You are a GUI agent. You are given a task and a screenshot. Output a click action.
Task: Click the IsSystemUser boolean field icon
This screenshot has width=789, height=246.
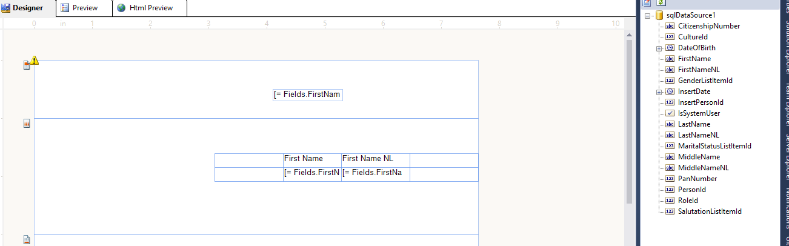pyautogui.click(x=670, y=113)
